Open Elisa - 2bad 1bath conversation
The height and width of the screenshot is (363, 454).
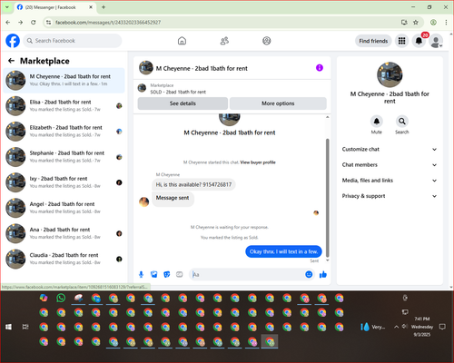tap(64, 105)
